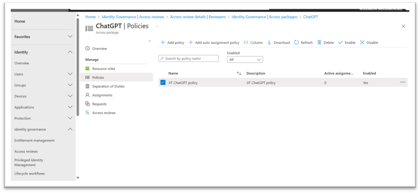Screen dimensions: 420x193
Task: Click the magnifier icon in the search field
Action: click(162, 58)
